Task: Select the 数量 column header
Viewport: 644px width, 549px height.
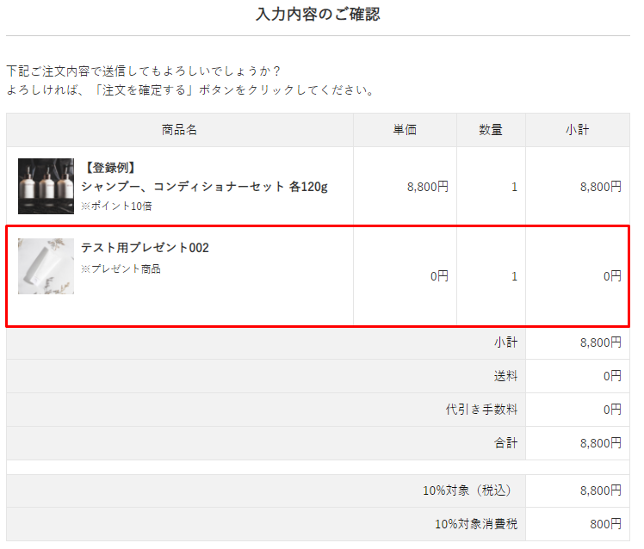Action: [x=491, y=130]
